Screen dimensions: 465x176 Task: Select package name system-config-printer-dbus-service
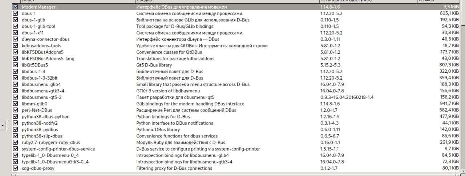pos(58,149)
